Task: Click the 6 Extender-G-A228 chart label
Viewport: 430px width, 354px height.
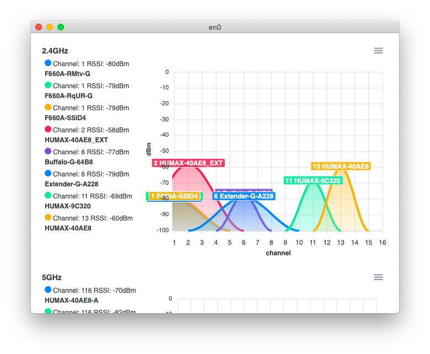Action: click(x=243, y=196)
